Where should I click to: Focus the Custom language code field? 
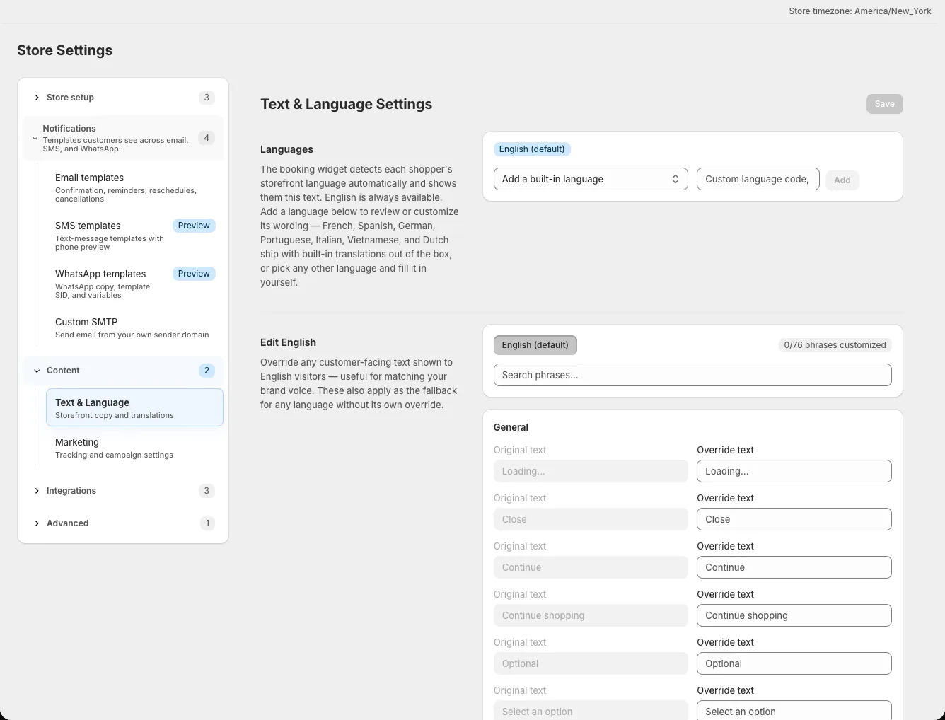click(758, 179)
